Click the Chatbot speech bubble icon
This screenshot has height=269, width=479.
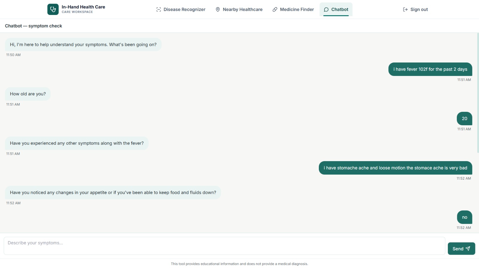pyautogui.click(x=326, y=10)
